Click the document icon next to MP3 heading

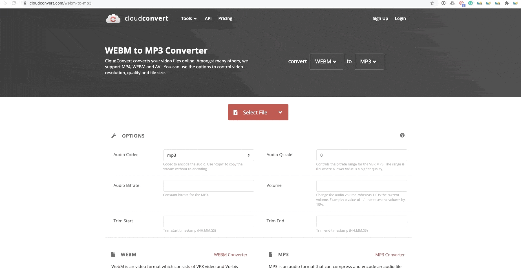tap(271, 254)
